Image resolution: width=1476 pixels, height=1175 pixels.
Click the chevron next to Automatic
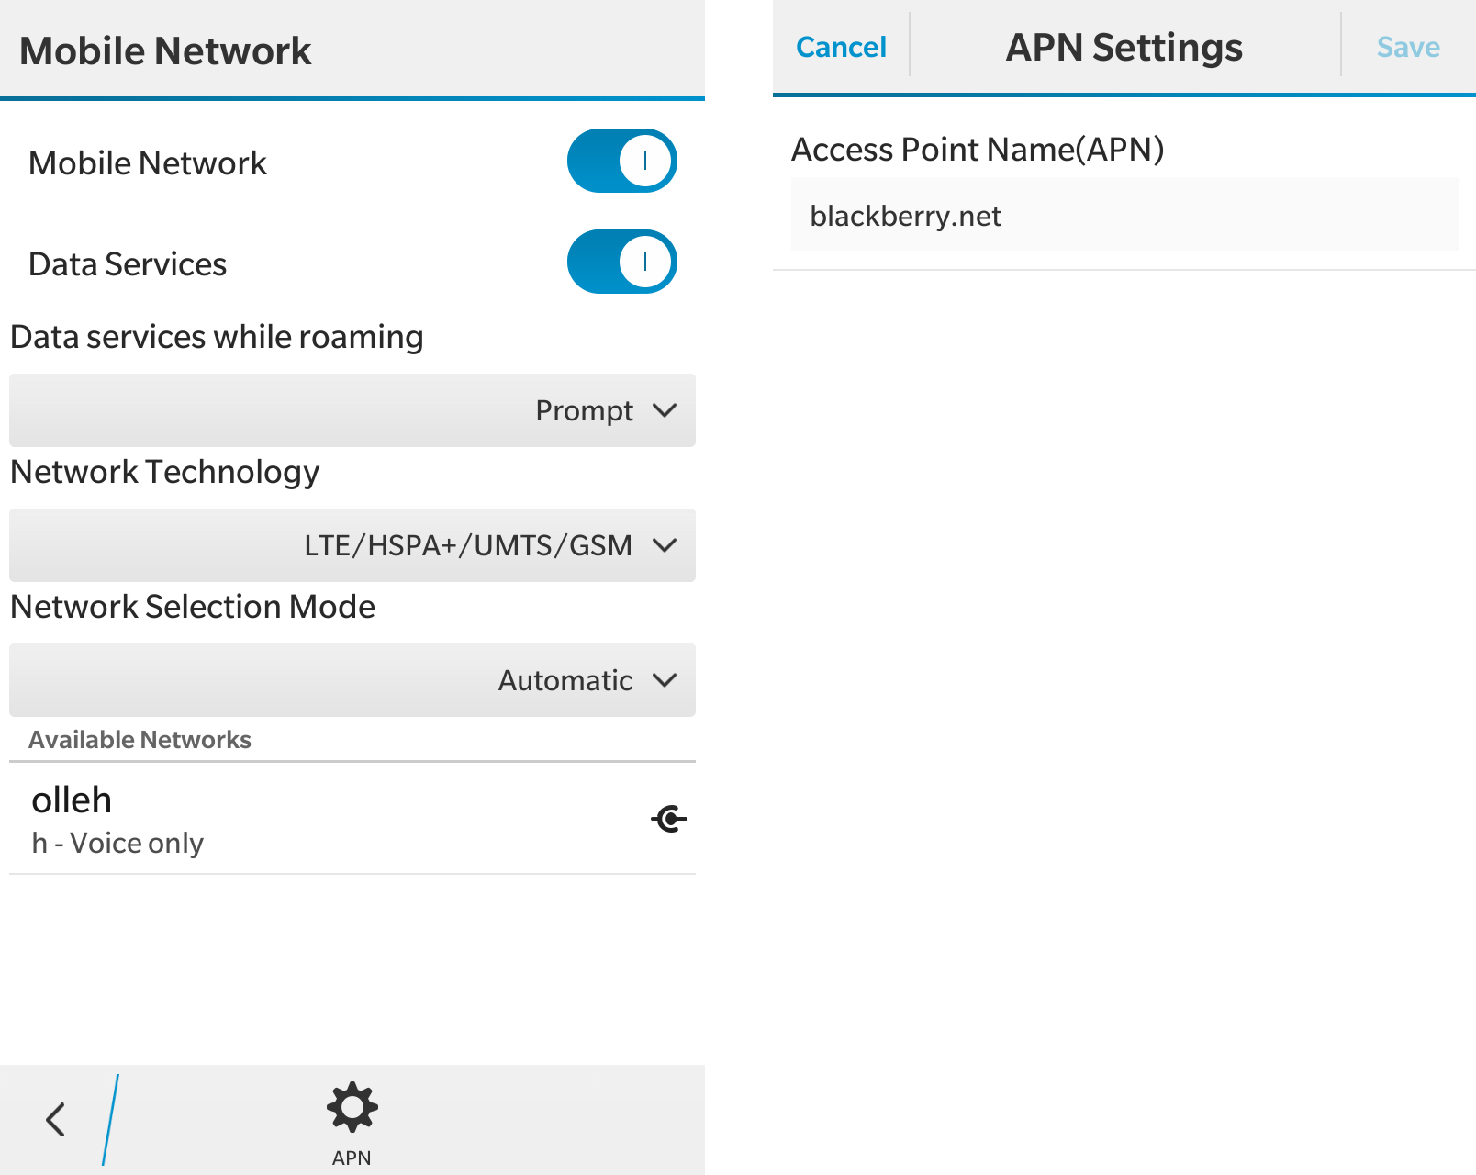pyautogui.click(x=665, y=680)
